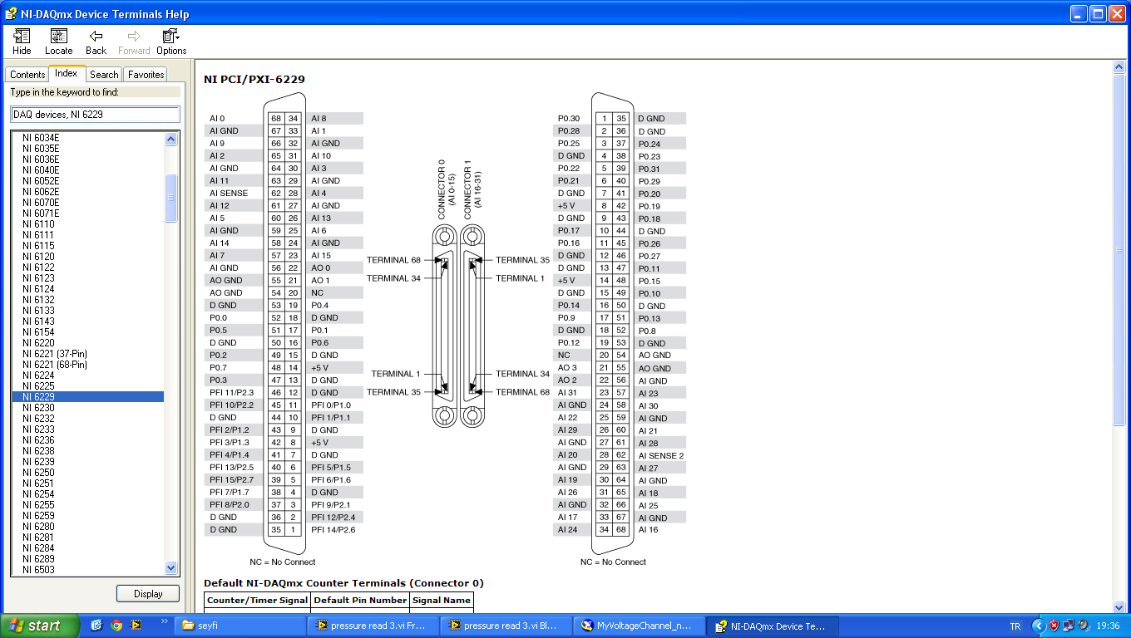Switch to the Contents tab
The height and width of the screenshot is (638, 1131).
pos(27,74)
